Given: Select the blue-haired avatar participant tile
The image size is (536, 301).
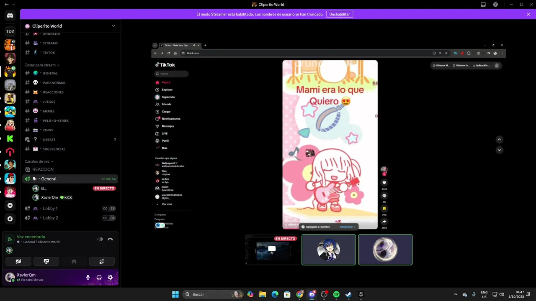Looking at the screenshot, I should pos(329,250).
